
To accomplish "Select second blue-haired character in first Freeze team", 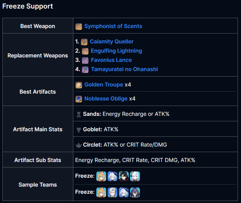I will [x=112, y=176].
